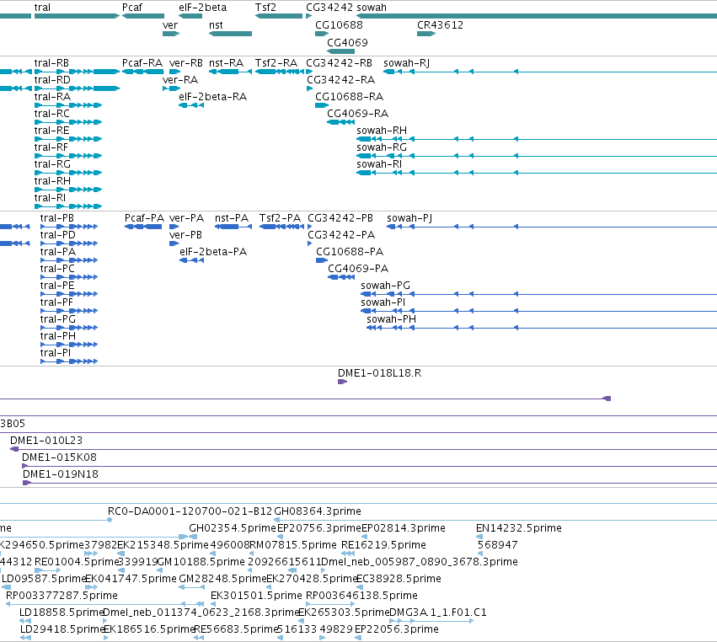The width and height of the screenshot is (717, 642).
Task: Select Tsf2-RA transcript
Action: click(280, 72)
